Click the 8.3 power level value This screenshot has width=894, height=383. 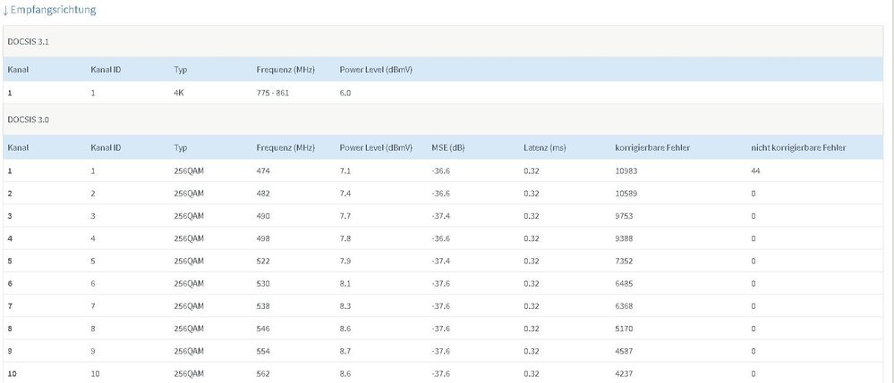[x=345, y=306]
